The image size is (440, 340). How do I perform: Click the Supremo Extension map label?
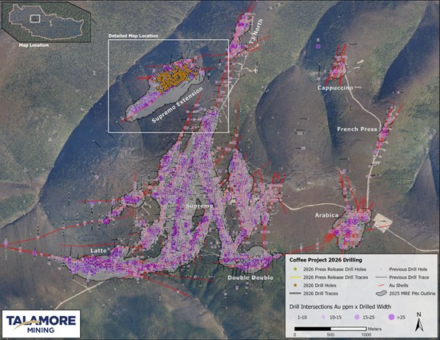(x=178, y=105)
